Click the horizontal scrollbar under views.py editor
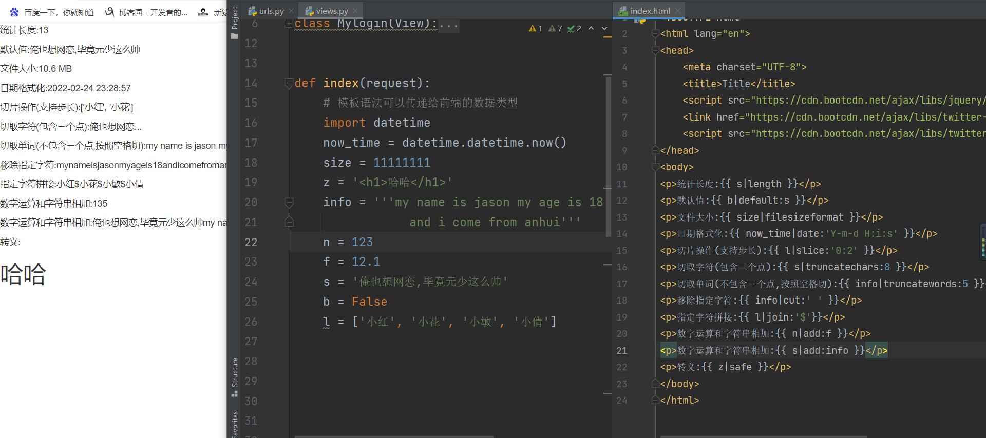 coord(394,436)
